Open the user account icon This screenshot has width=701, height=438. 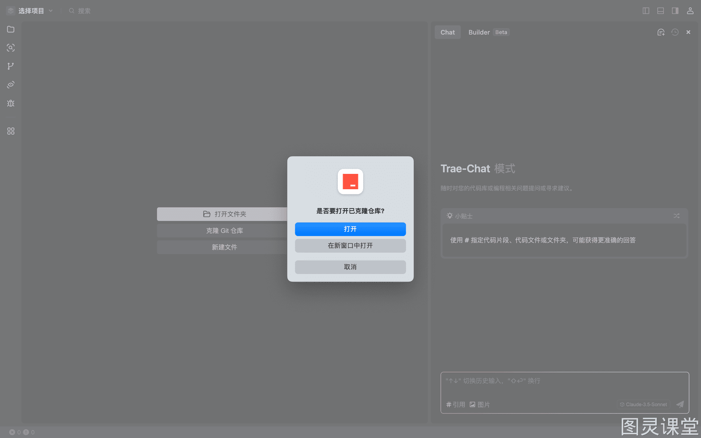click(x=690, y=11)
